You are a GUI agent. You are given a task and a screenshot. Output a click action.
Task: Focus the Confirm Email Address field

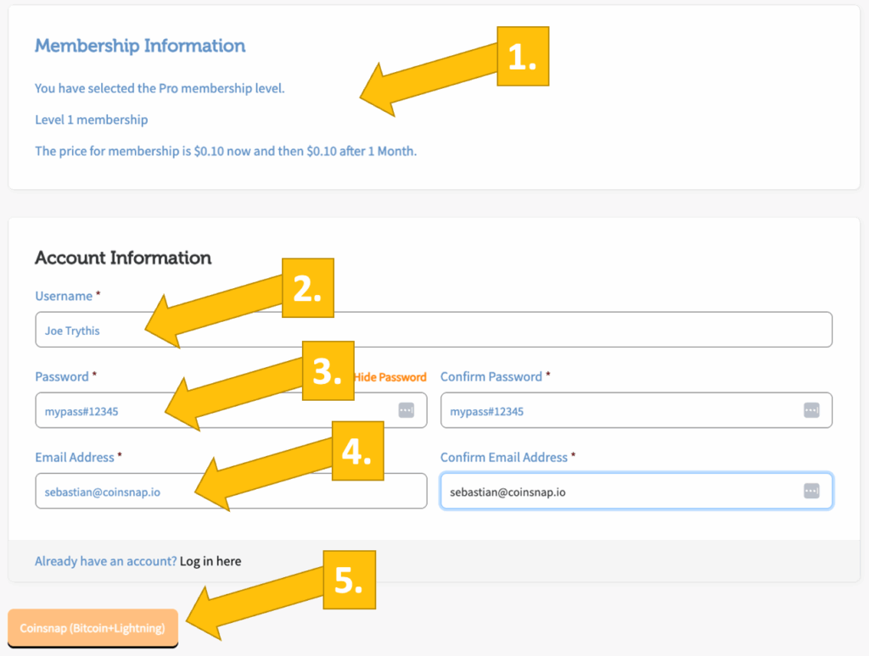point(620,492)
